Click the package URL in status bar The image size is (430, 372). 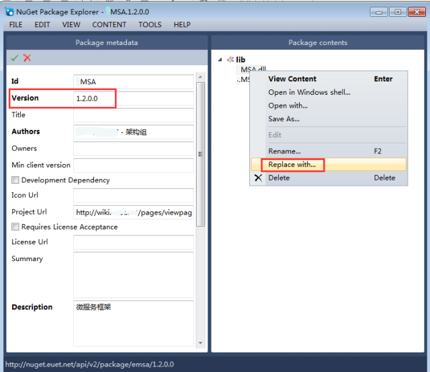89,365
